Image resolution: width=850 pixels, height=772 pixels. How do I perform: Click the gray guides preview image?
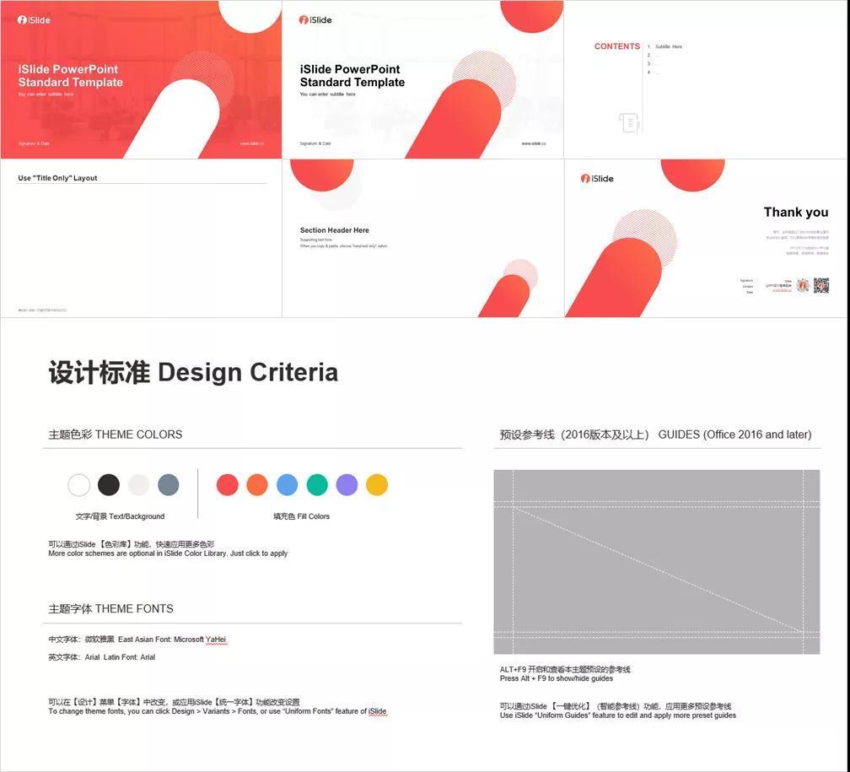pos(656,562)
